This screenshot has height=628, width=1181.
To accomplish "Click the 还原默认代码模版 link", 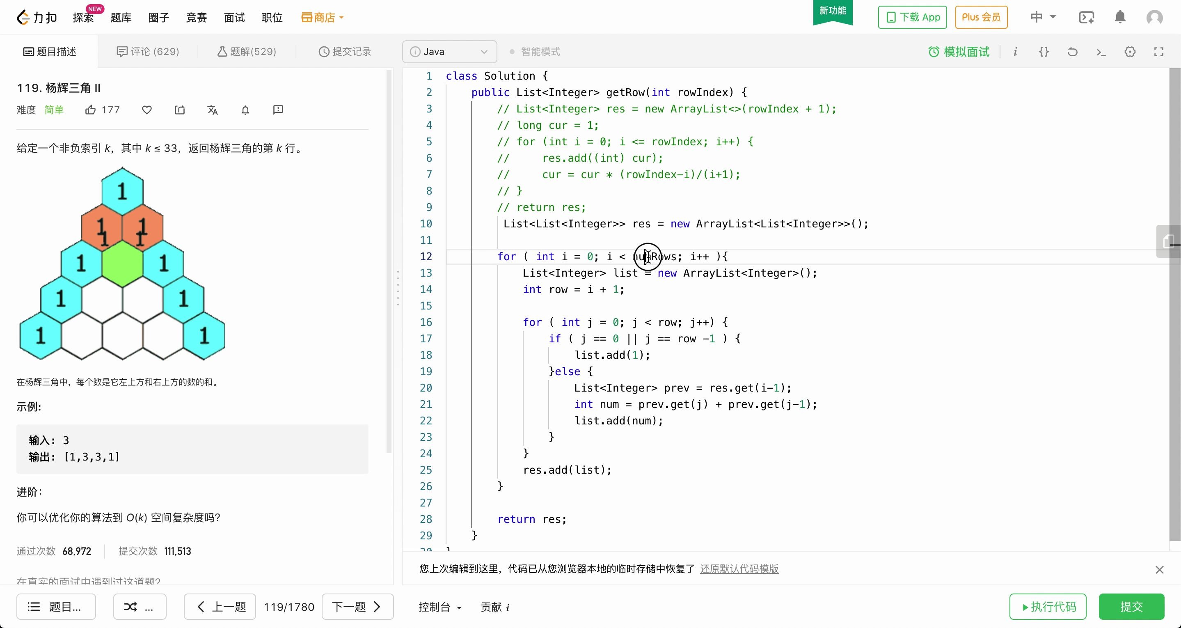I will pyautogui.click(x=739, y=569).
